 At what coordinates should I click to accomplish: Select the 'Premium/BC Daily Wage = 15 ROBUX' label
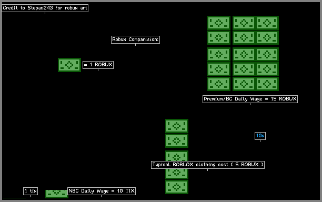tap(250, 99)
